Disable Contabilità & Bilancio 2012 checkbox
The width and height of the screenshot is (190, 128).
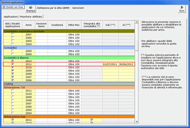(x=13, y=61)
